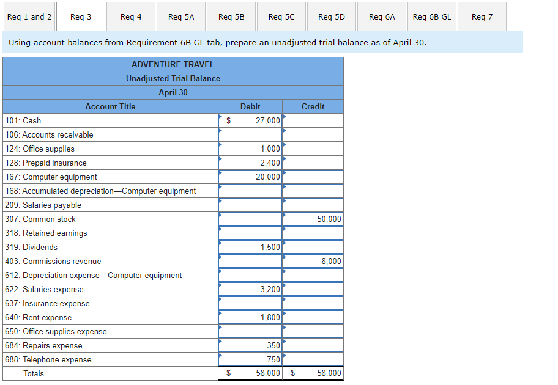558x385 pixels.
Task: Edit the Office supplies debit value 1,000
Action: (250, 148)
